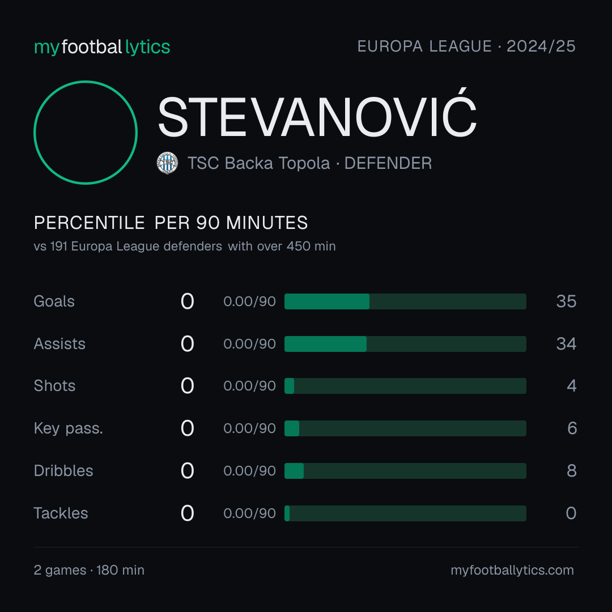Click the TSC Backa Topola team name

[x=259, y=163]
